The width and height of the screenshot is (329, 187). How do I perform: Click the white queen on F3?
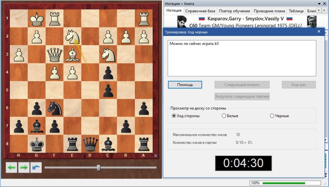point(55,54)
